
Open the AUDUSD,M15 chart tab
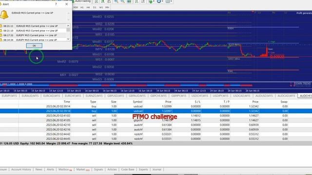click(x=264, y=96)
